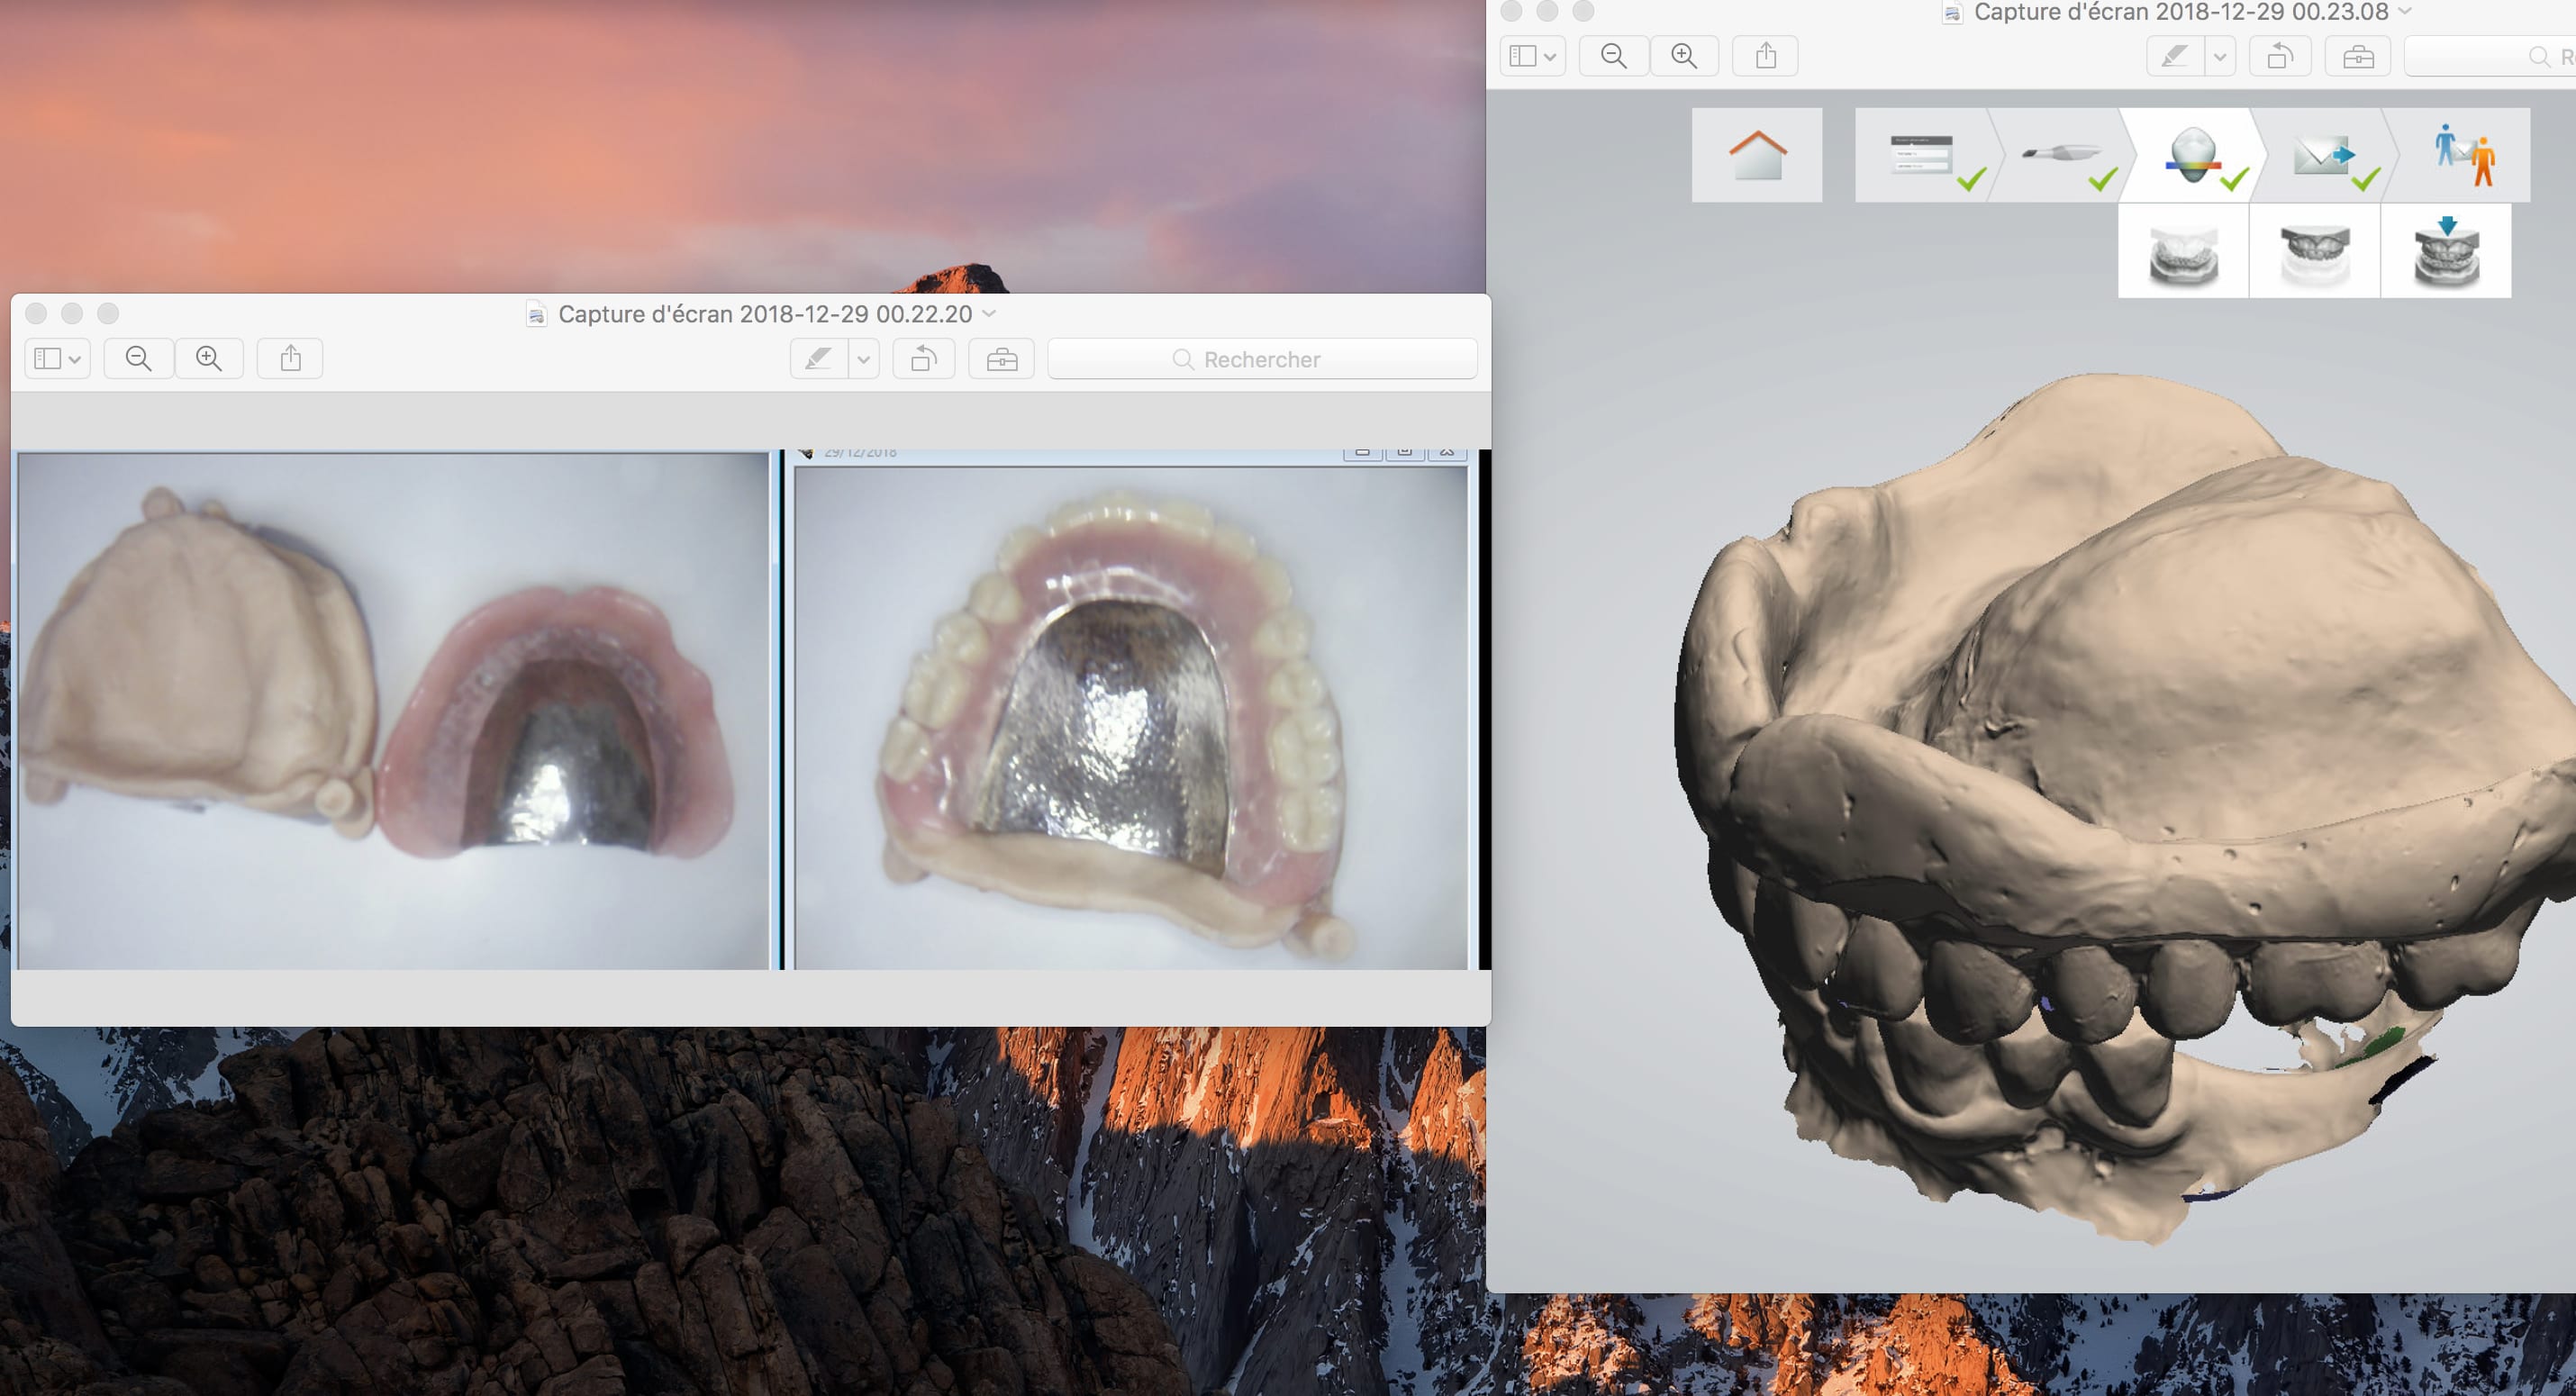Image resolution: width=2576 pixels, height=1396 pixels.
Task: Open markup toolbox in the 00.22.20 window
Action: 1001,359
